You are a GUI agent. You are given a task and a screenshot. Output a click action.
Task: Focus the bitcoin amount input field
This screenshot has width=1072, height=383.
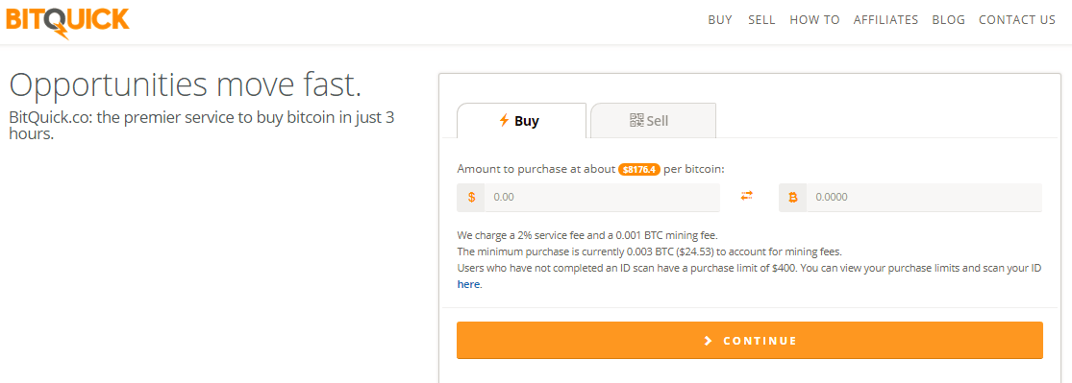coord(924,198)
